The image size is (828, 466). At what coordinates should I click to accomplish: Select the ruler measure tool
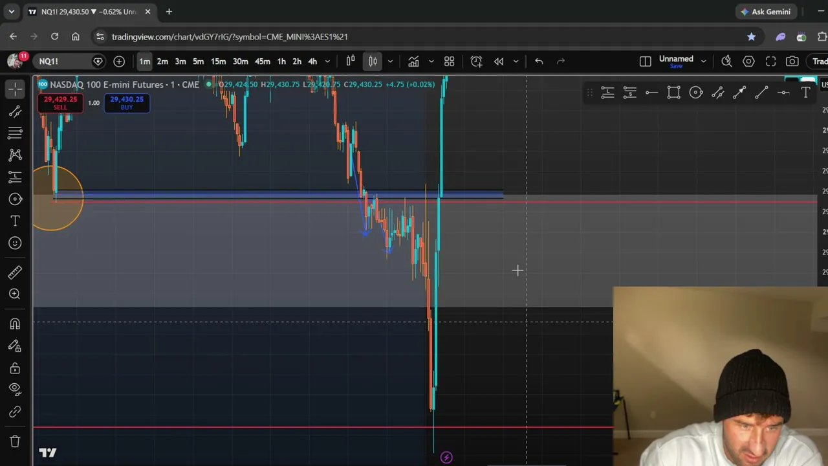point(15,272)
